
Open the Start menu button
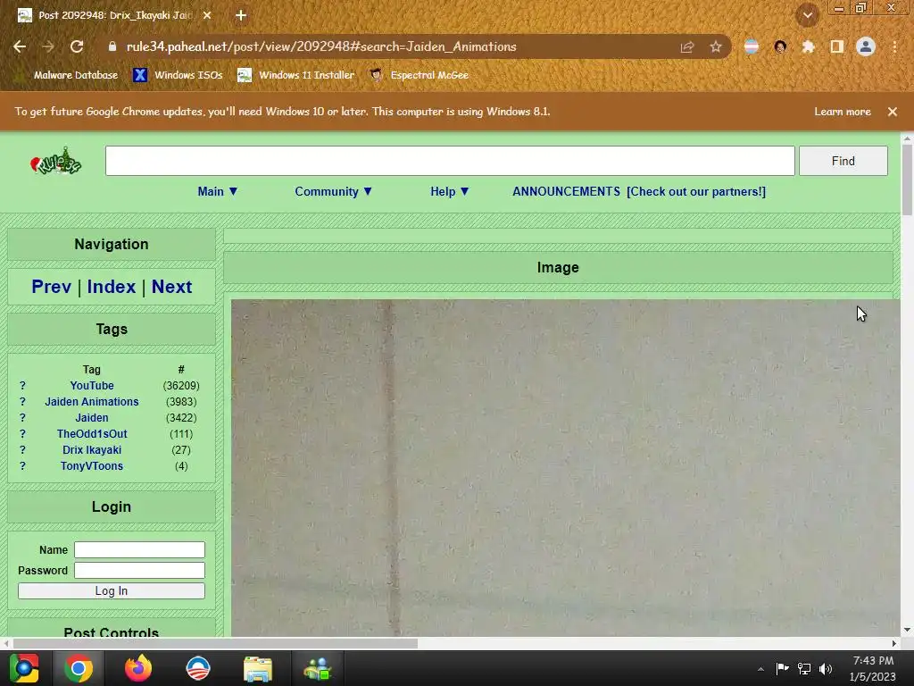24,668
